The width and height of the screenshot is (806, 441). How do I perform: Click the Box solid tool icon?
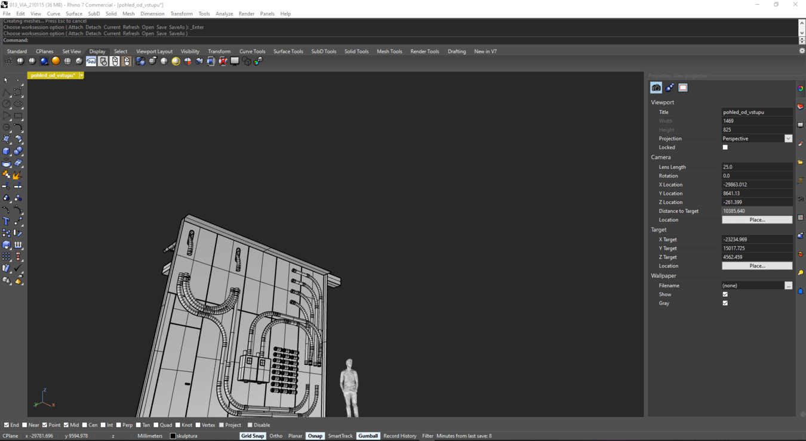6,151
